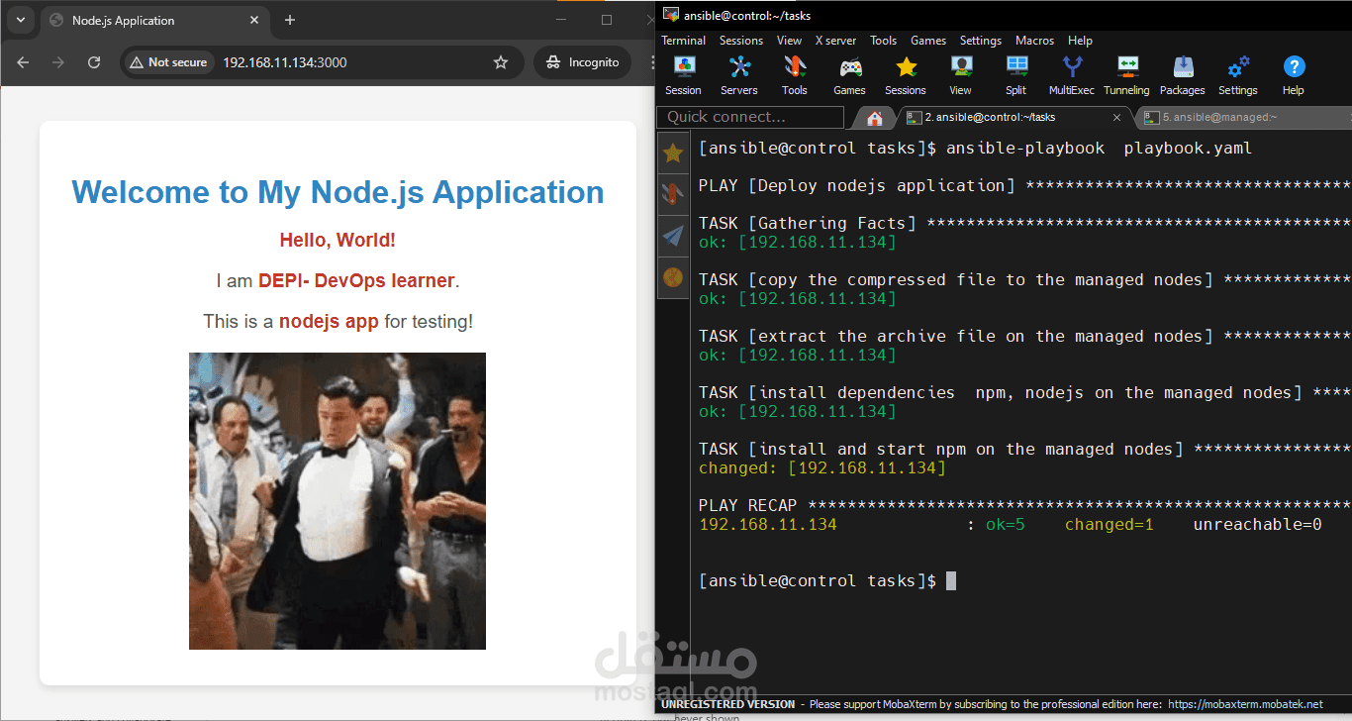Screen dimensions: 1352x721
Task: Open the Tunneling toolbar icon
Action: click(1126, 75)
